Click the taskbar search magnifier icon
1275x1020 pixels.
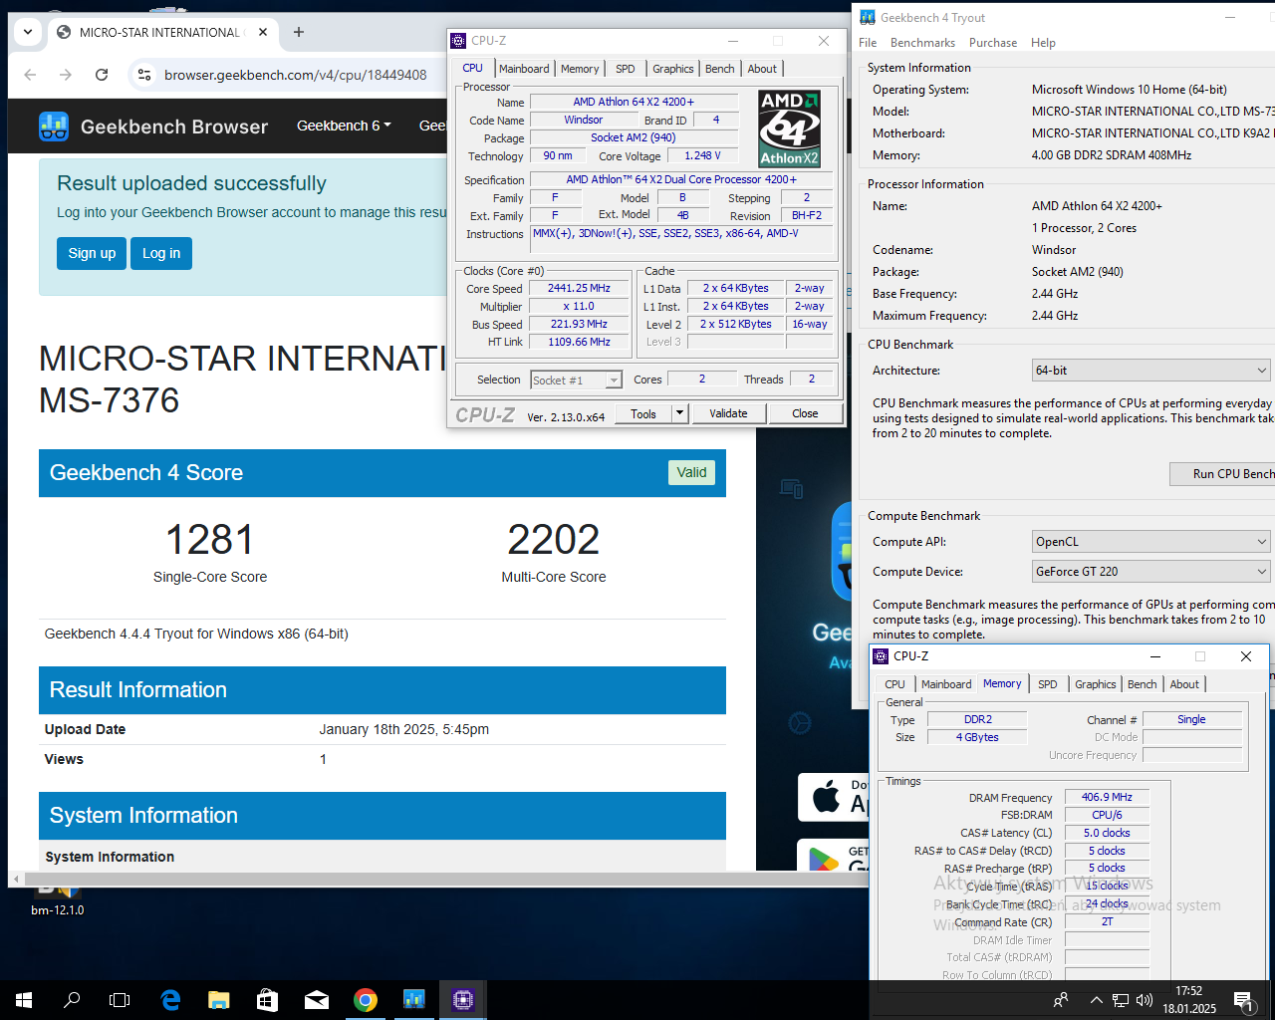point(72,1000)
